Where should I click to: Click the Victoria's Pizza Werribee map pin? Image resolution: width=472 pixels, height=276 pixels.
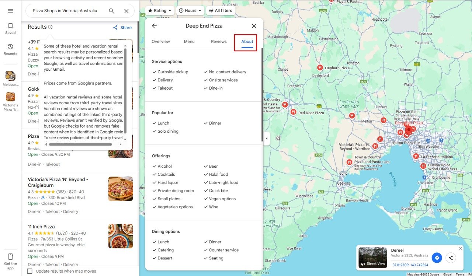tap(375, 146)
